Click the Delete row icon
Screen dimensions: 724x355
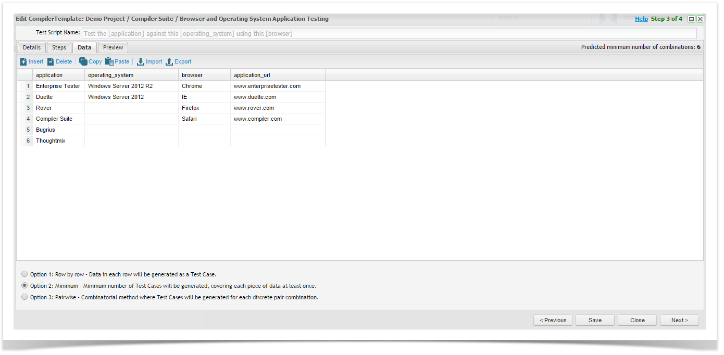coord(51,61)
